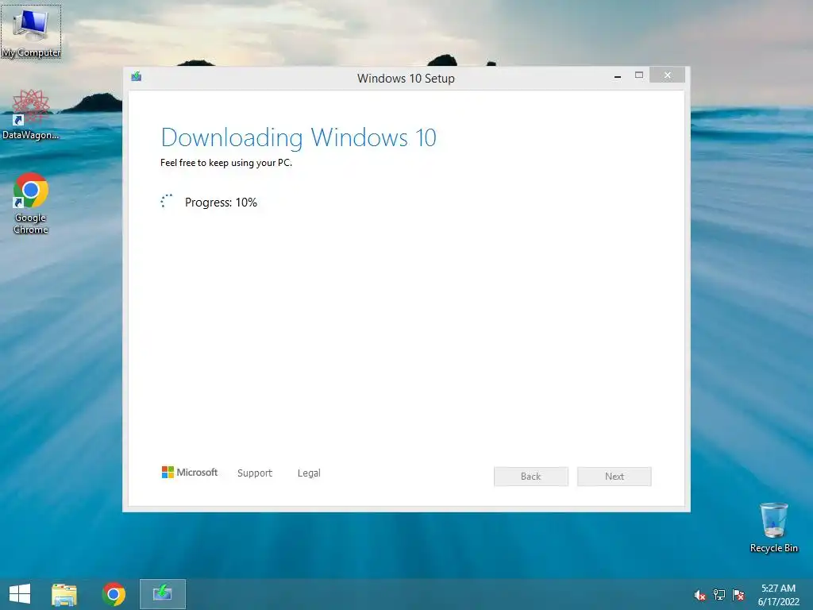Close the Windows 10 Setup window
This screenshot has width=813, height=610.
click(667, 75)
